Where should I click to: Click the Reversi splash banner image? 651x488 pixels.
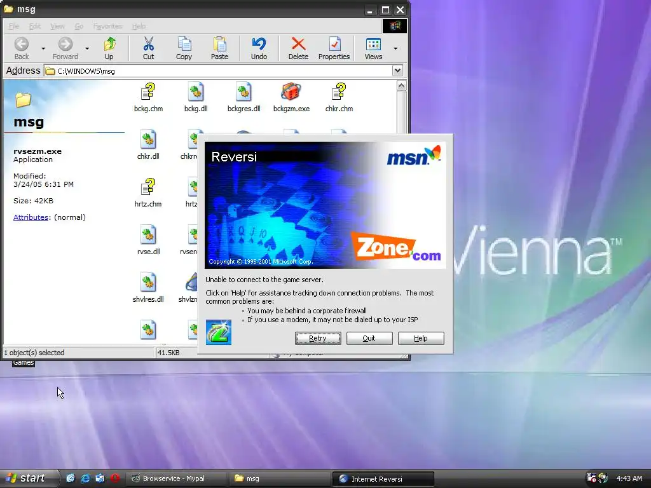[325, 205]
